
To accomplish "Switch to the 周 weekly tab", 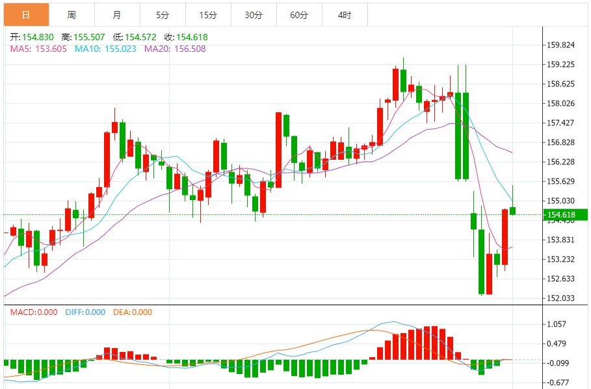I will 72,14.
